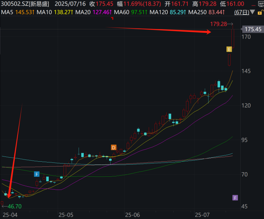Select the MA10 indicator label
The height and width of the screenshot is (219, 264).
point(44,12)
